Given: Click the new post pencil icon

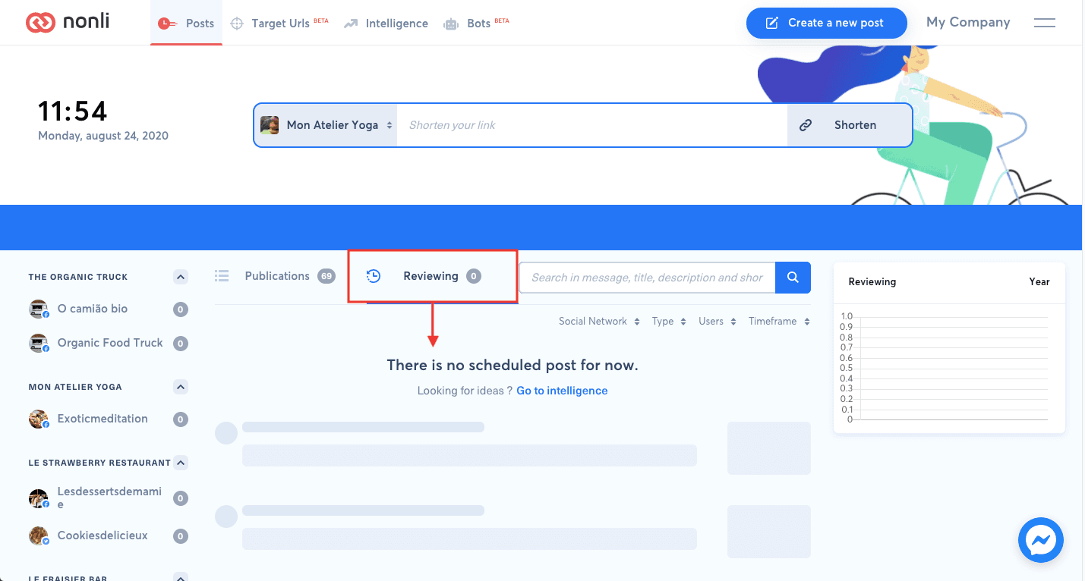Looking at the screenshot, I should click(x=772, y=23).
